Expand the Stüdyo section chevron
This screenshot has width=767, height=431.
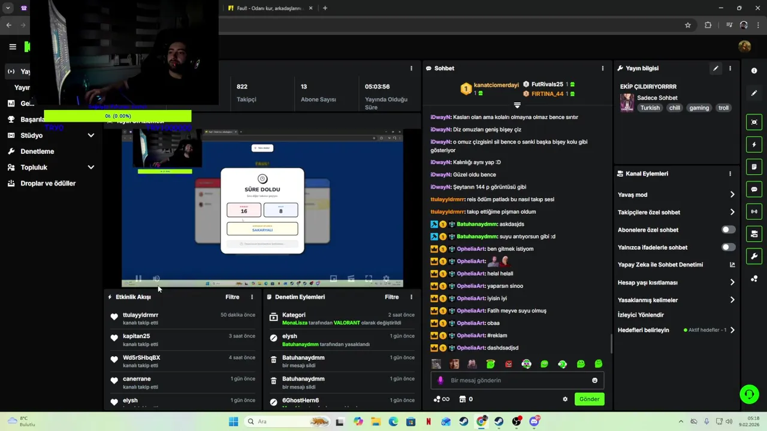click(91, 135)
